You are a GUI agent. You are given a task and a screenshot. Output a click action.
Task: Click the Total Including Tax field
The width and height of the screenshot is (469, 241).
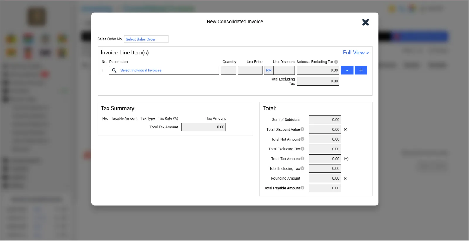[324, 169]
